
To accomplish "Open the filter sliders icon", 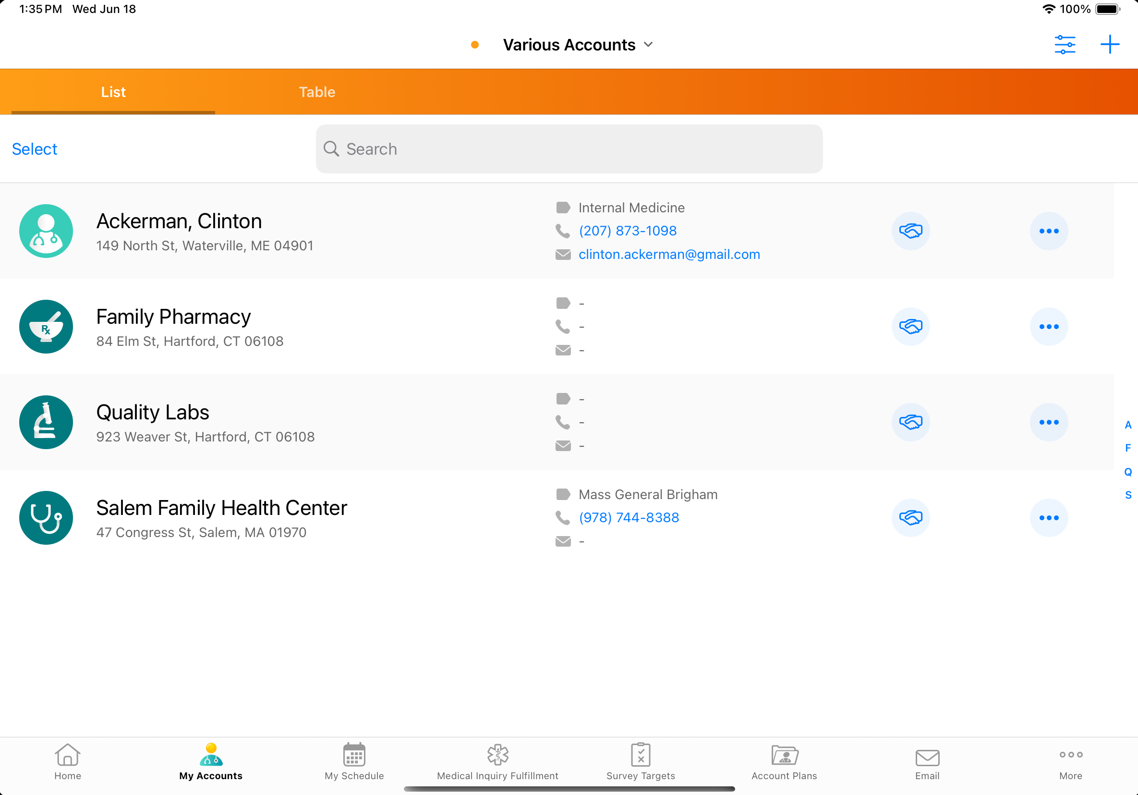I will coord(1064,45).
